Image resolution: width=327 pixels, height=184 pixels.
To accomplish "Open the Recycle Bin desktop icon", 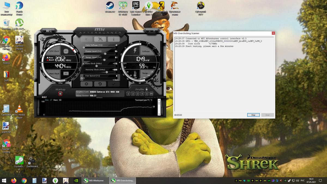I will [x=6, y=24].
